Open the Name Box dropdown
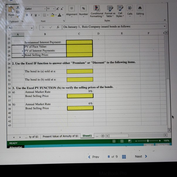177x177 pixels. click(x=32, y=28)
